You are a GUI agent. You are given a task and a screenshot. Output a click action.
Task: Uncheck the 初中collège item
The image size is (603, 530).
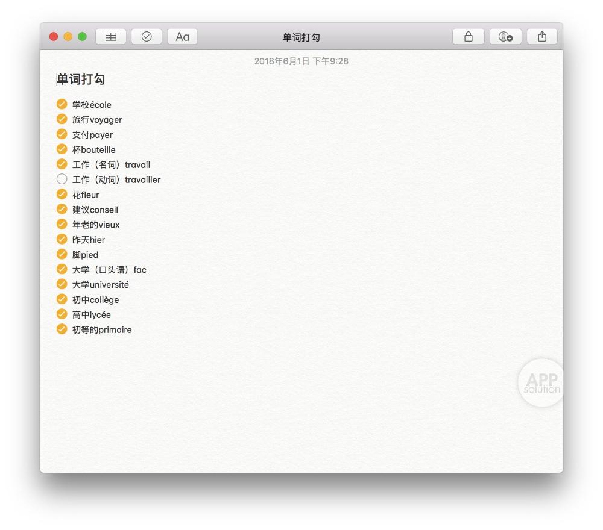62,299
